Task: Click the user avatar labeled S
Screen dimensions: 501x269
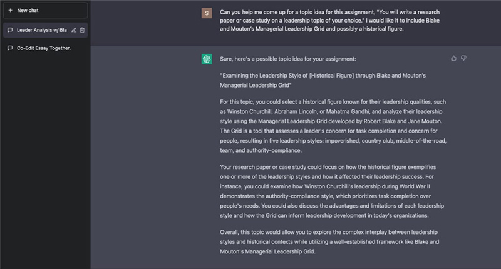Action: tap(207, 13)
